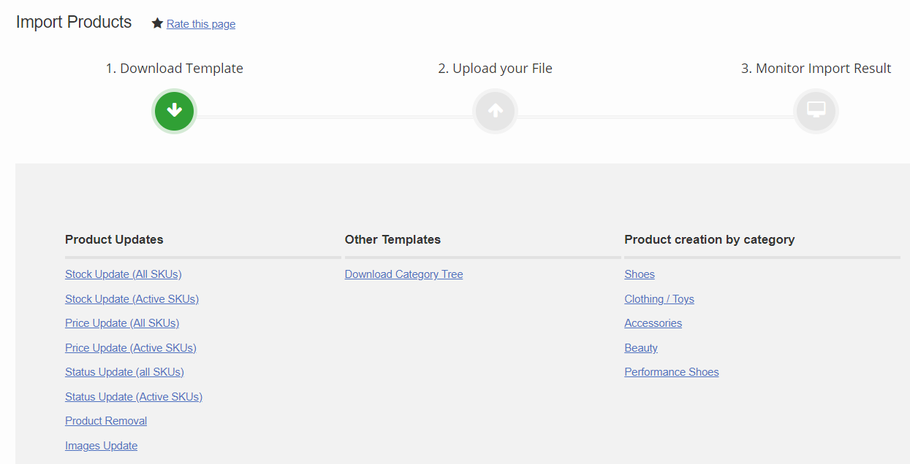
Task: Pick the Performance Shoes category template
Action: pos(672,372)
